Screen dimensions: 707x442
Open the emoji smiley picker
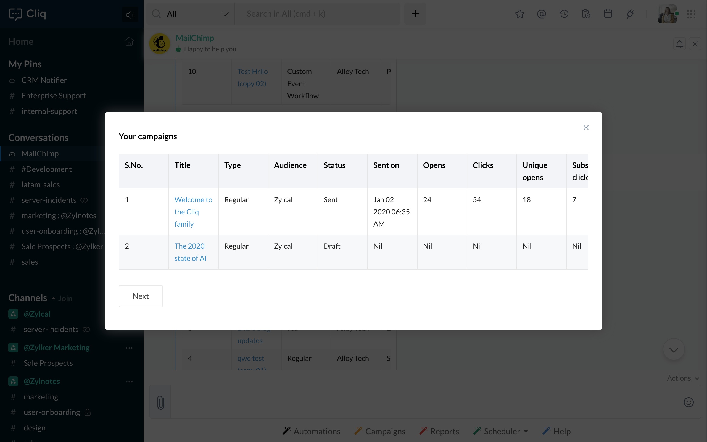(688, 402)
